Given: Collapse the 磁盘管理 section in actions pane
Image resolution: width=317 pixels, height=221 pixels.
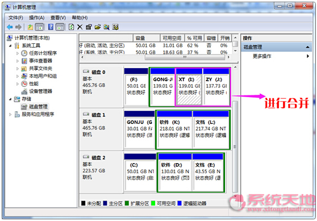Looking at the screenshot, I should coord(307,47).
